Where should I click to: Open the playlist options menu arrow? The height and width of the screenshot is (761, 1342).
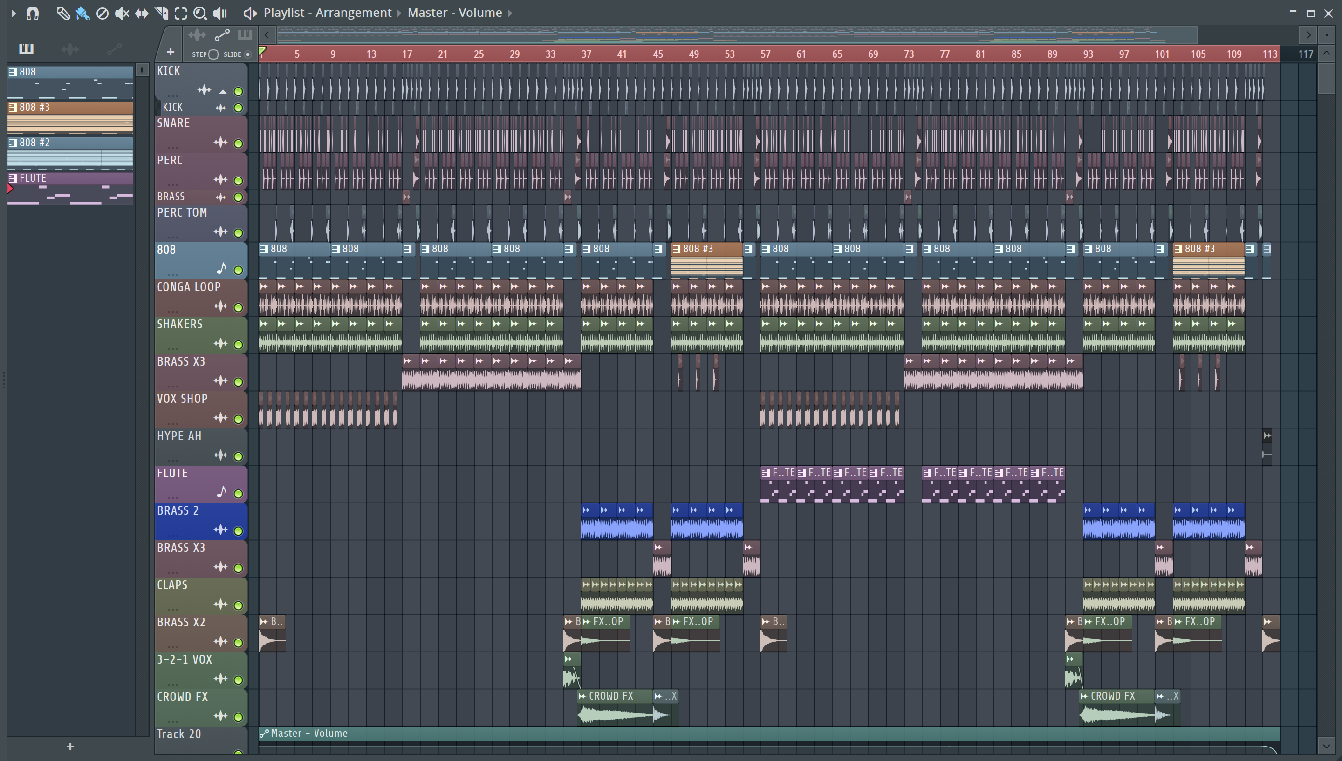pos(14,13)
